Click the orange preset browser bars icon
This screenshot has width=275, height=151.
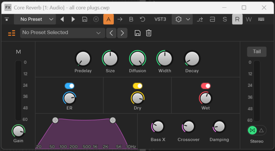pyautogui.click(x=11, y=33)
